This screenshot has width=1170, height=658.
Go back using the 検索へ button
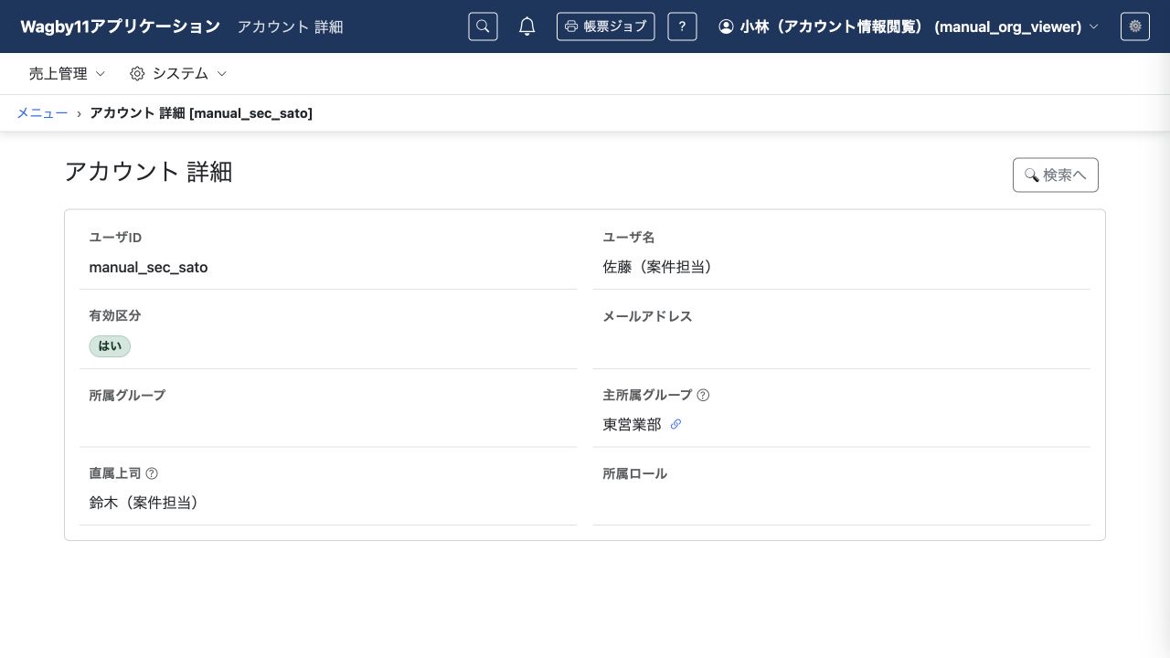coord(1056,175)
